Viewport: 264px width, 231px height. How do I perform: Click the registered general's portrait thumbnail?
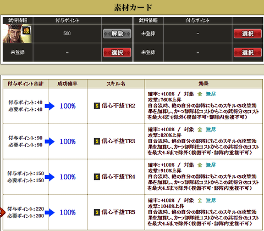pyautogui.click(x=18, y=33)
